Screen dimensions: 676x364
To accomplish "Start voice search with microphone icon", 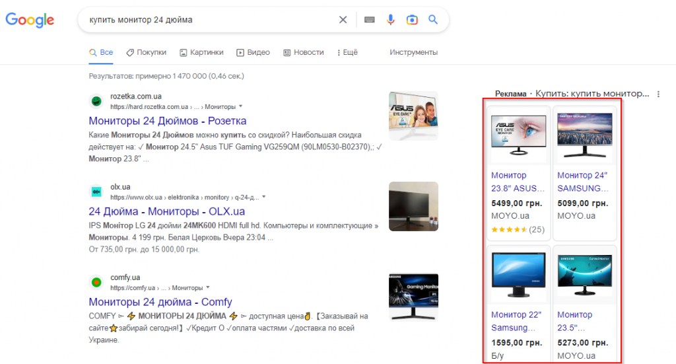I will 391,20.
